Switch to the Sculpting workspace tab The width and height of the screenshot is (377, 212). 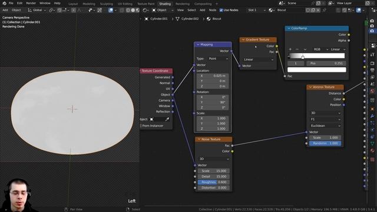coord(107,4)
